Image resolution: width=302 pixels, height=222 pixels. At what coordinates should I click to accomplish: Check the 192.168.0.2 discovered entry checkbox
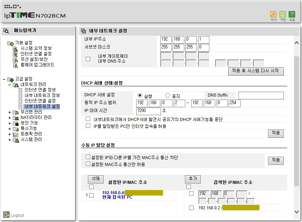[191, 208]
